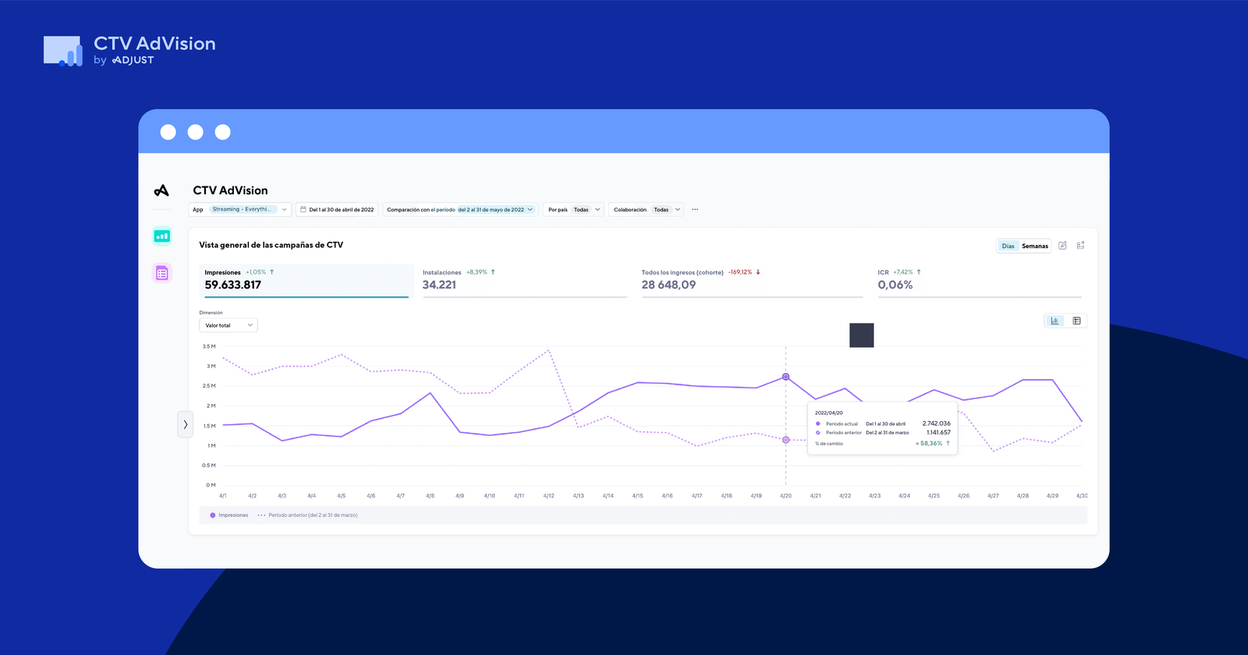Click the 2.742.036 tooltip value
The width and height of the screenshot is (1248, 655).
click(936, 423)
